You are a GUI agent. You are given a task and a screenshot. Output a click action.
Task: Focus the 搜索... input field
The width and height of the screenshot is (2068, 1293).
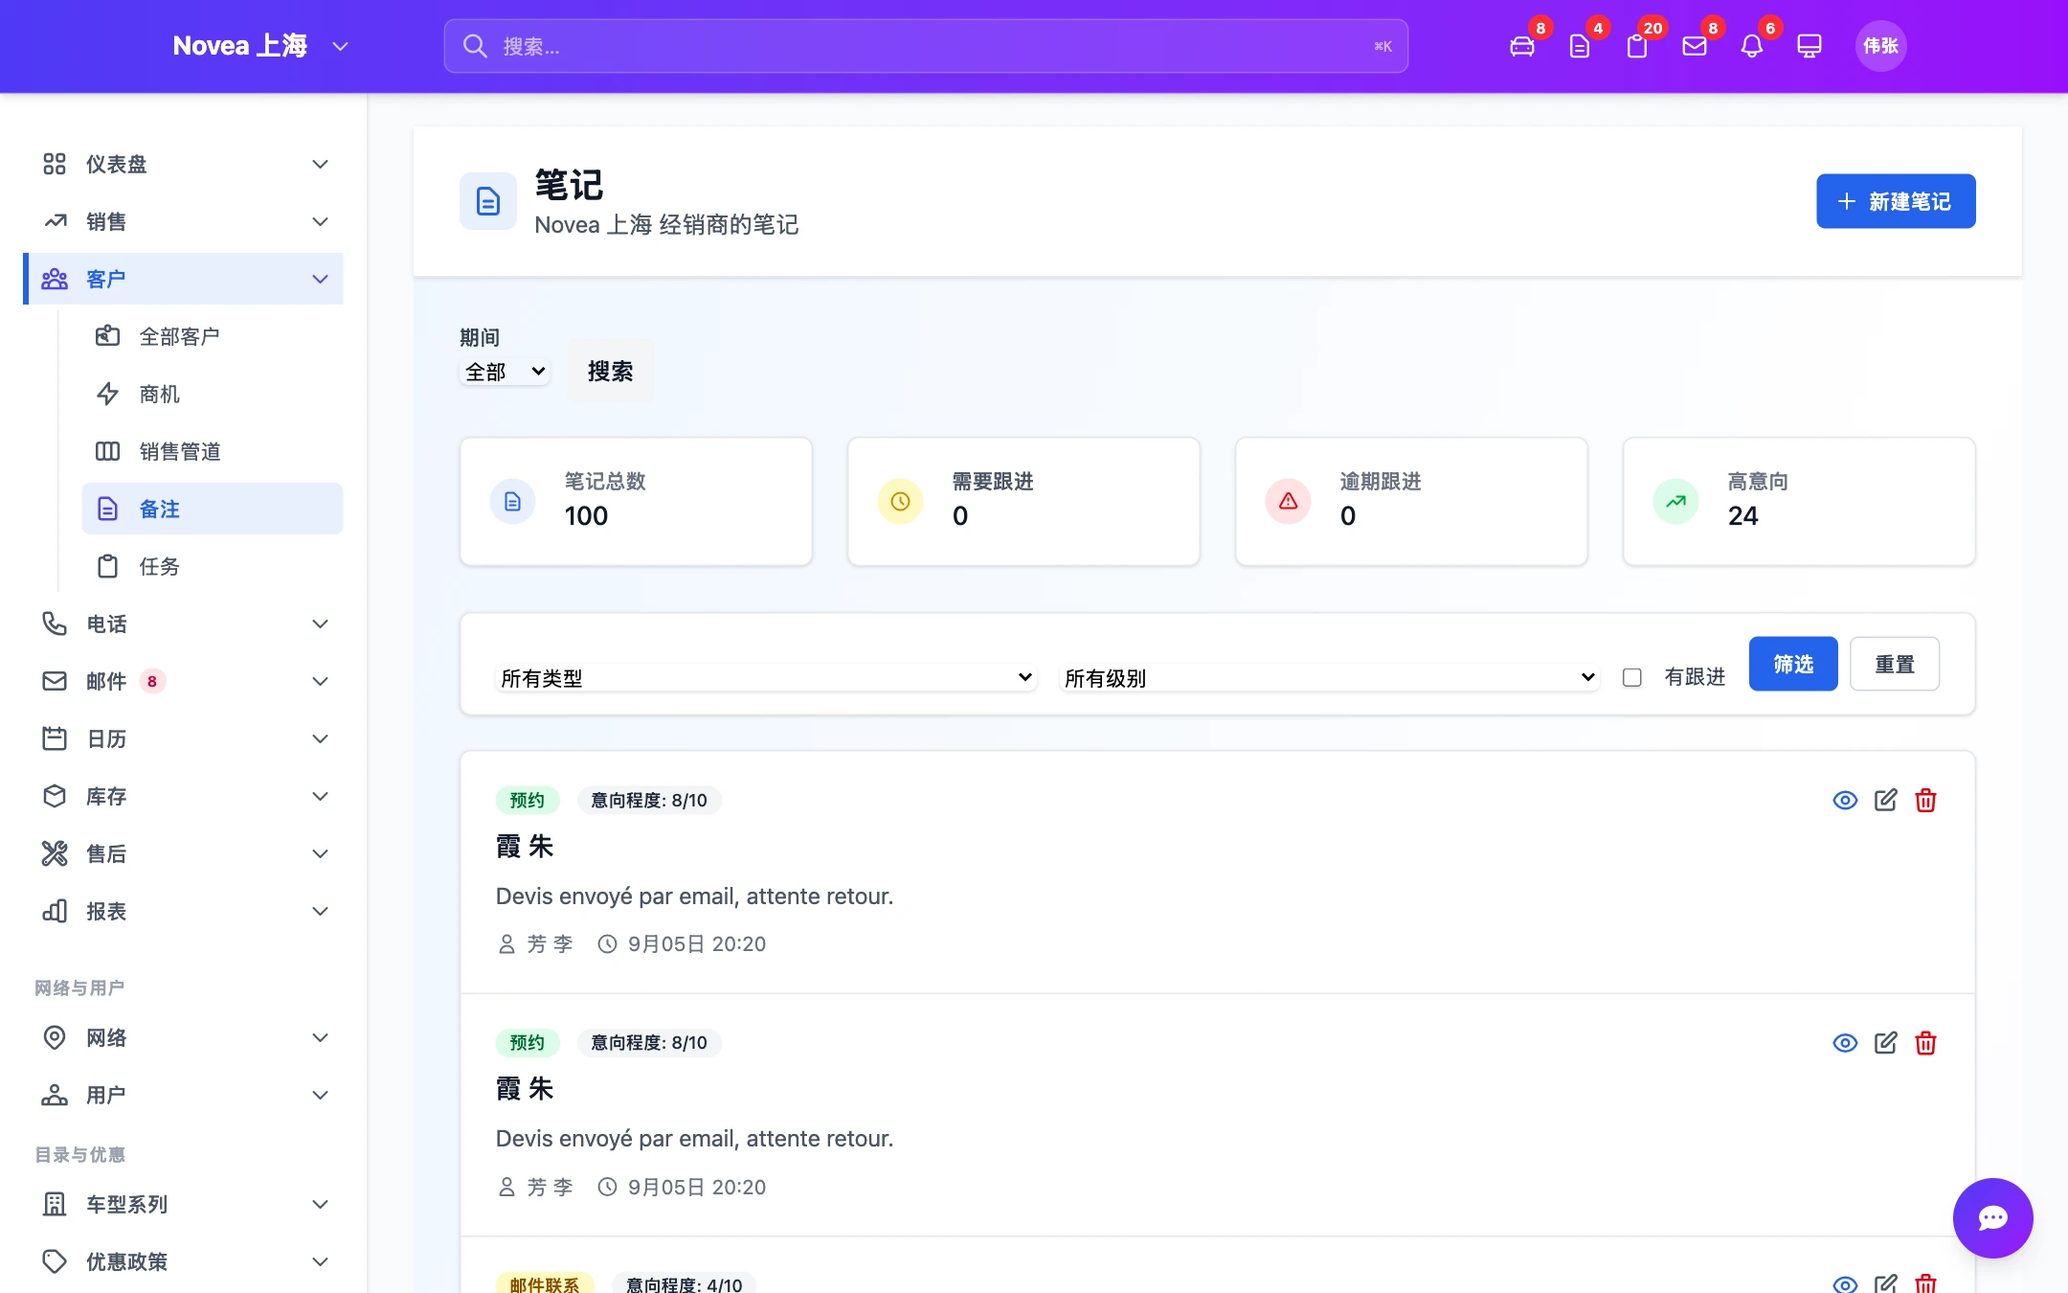click(x=926, y=46)
